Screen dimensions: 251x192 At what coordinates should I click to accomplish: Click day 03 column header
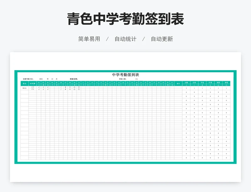coord(48,82)
